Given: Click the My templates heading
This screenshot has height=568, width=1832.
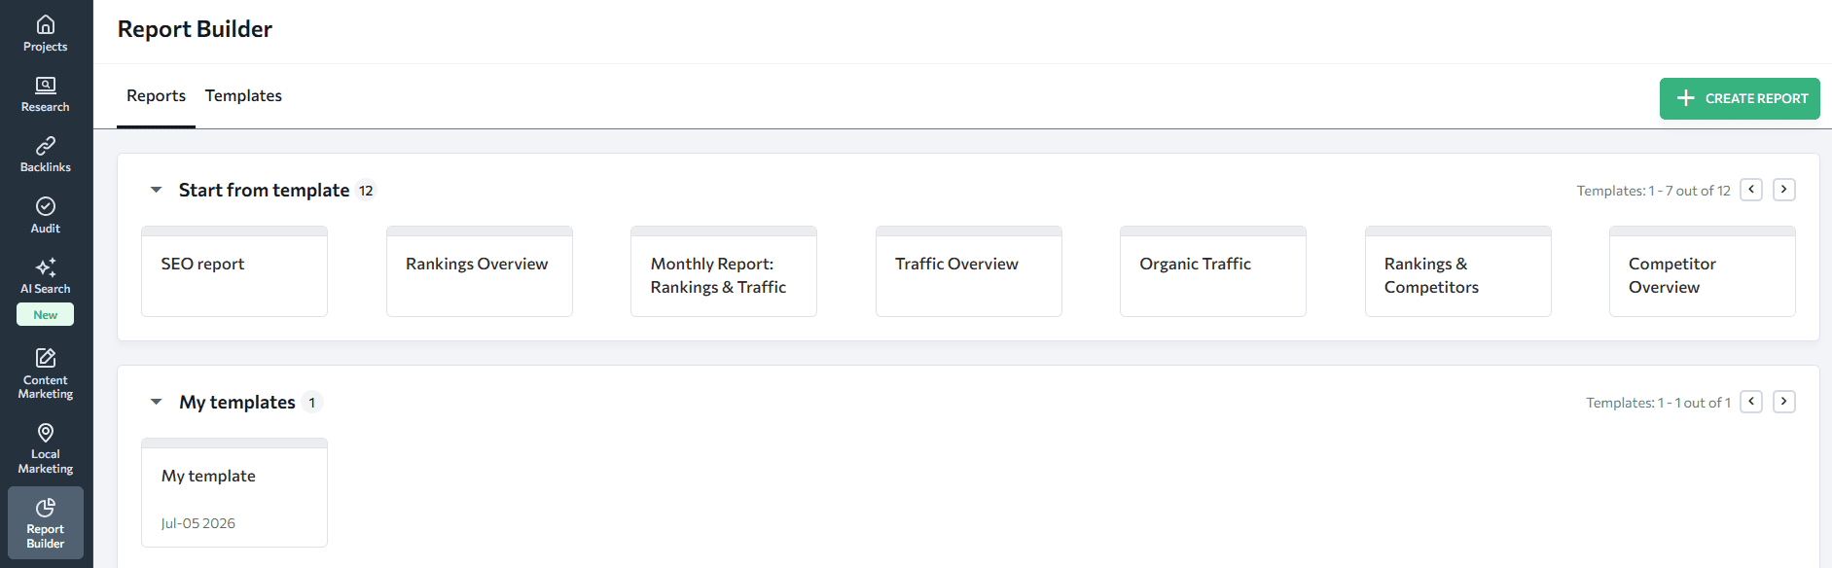Looking at the screenshot, I should tap(237, 403).
